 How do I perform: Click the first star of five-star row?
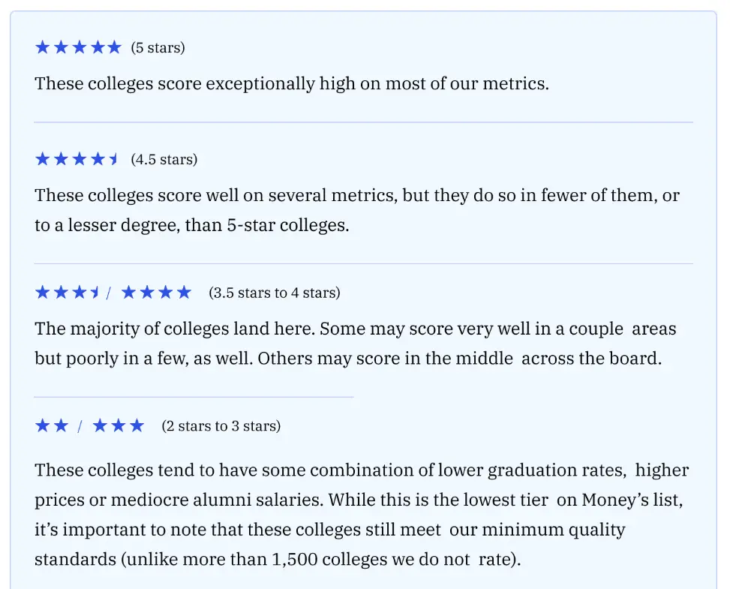tap(42, 47)
